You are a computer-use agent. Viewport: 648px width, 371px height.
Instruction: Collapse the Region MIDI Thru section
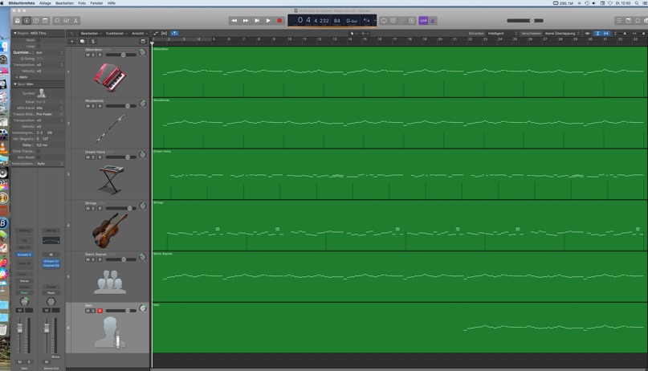(x=15, y=33)
